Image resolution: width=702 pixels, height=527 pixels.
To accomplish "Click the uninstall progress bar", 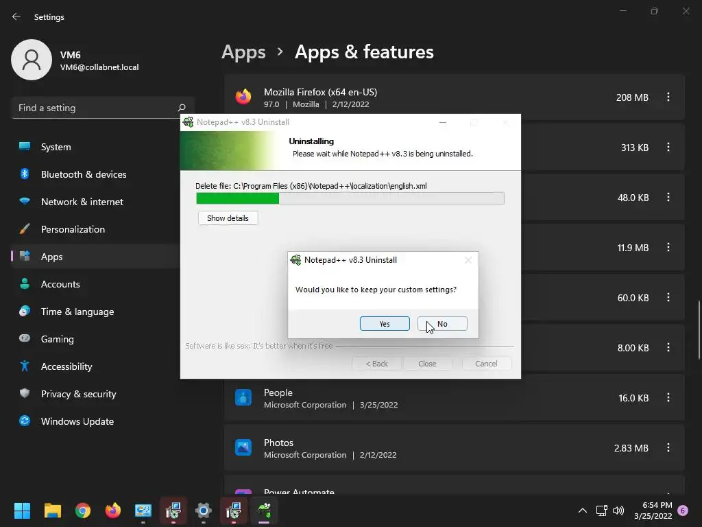I will pos(350,198).
